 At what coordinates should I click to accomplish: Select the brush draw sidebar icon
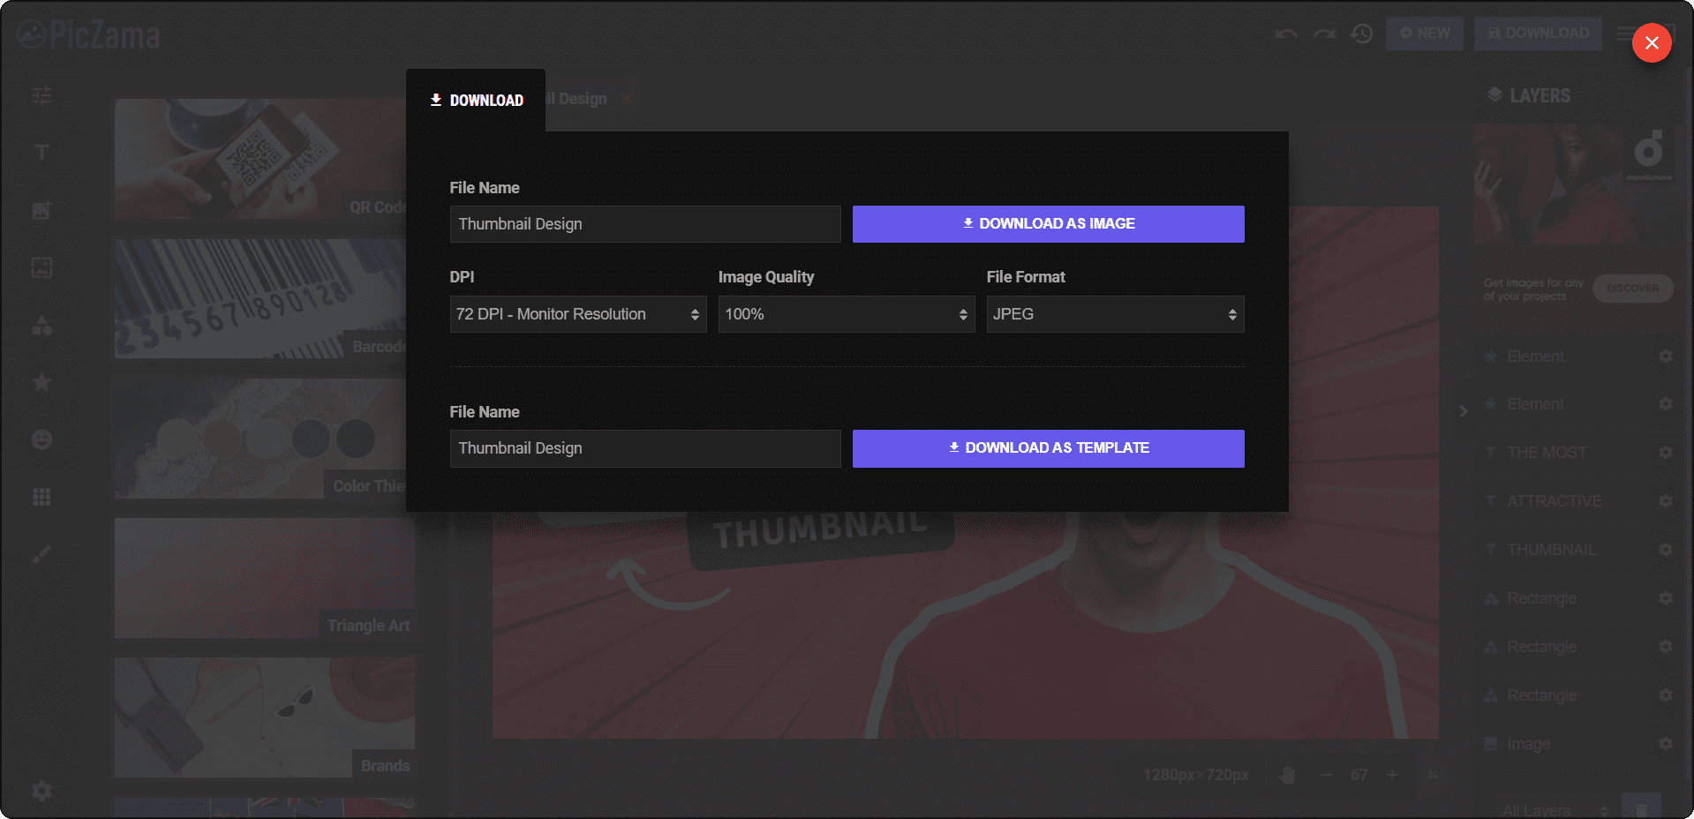[x=41, y=554]
